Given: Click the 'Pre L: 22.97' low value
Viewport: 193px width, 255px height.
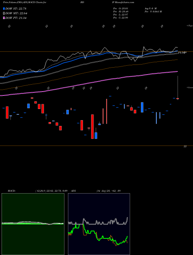Looking at the screenshot, I should tap(120, 15).
